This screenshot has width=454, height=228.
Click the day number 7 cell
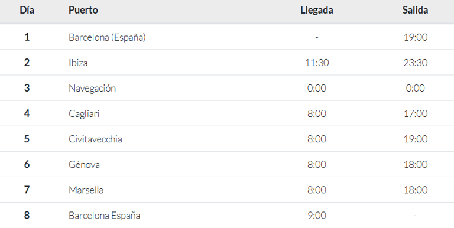pyautogui.click(x=27, y=190)
